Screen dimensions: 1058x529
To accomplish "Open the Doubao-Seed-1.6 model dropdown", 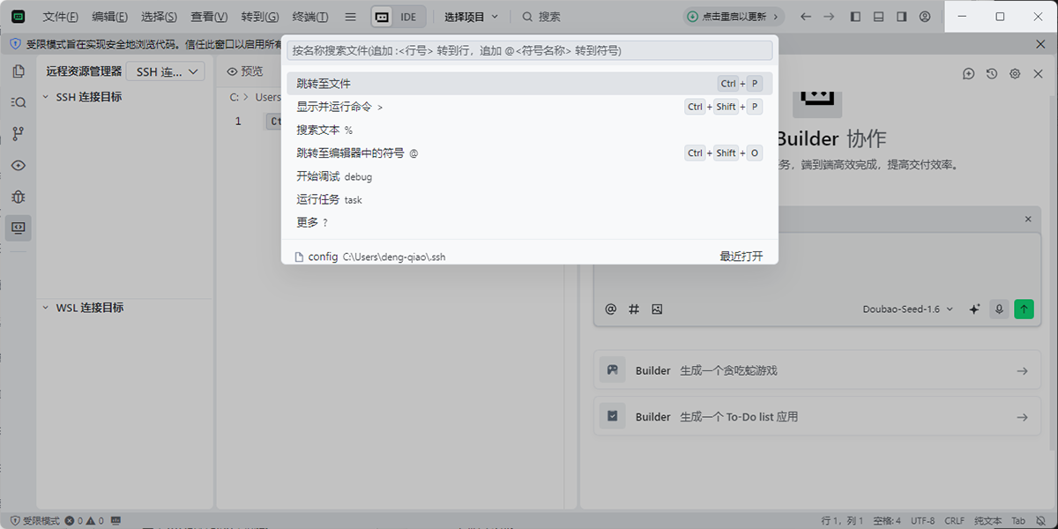I will (908, 309).
